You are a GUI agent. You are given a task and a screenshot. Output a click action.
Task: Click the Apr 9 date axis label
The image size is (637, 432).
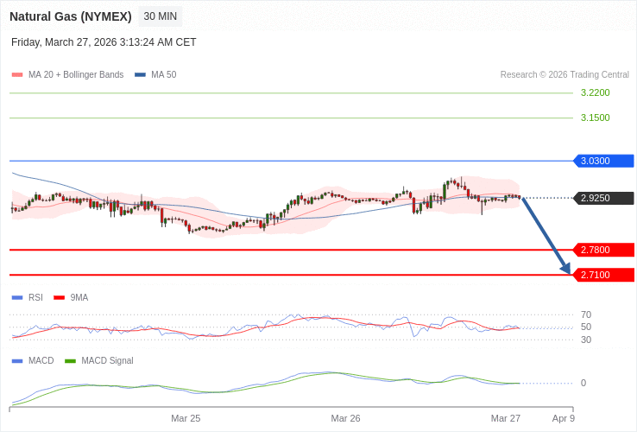point(564,418)
